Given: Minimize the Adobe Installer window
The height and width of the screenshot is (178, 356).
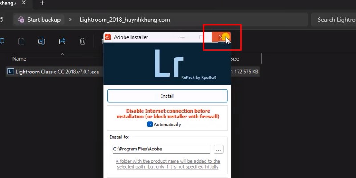Looking at the screenshot, I should [x=183, y=37].
